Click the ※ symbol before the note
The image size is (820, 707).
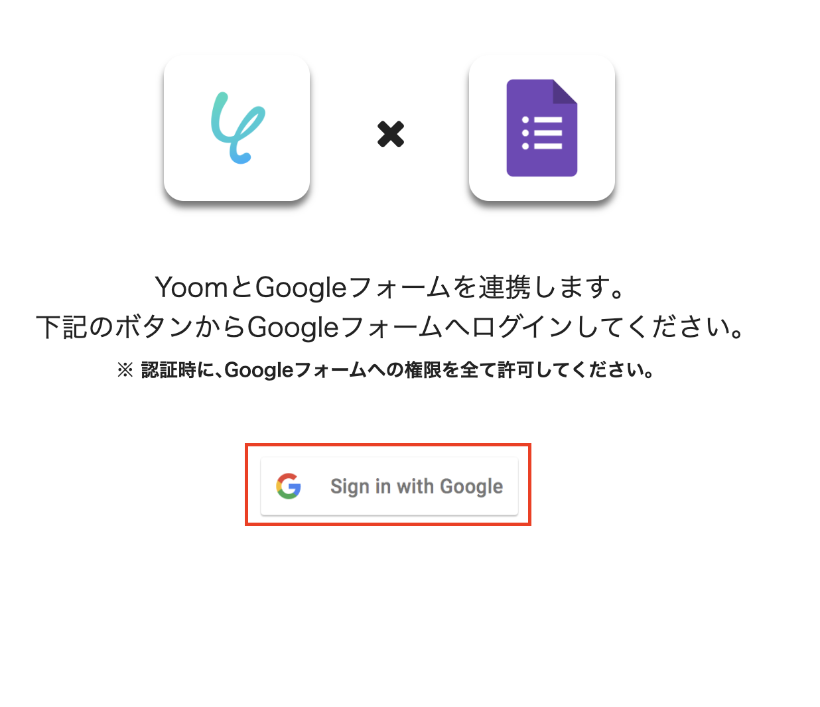click(125, 370)
